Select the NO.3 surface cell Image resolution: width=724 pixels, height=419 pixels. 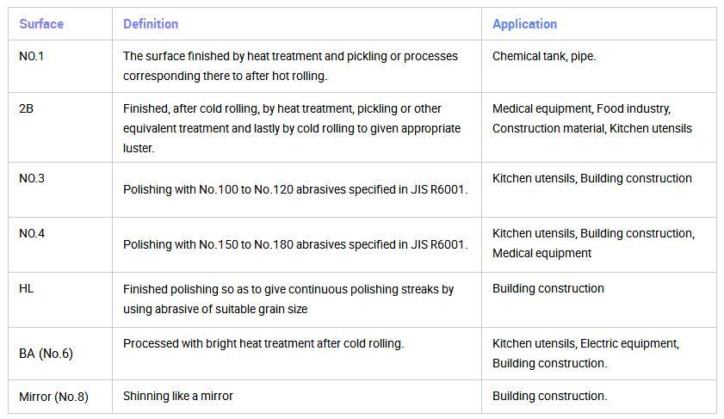[60, 189]
